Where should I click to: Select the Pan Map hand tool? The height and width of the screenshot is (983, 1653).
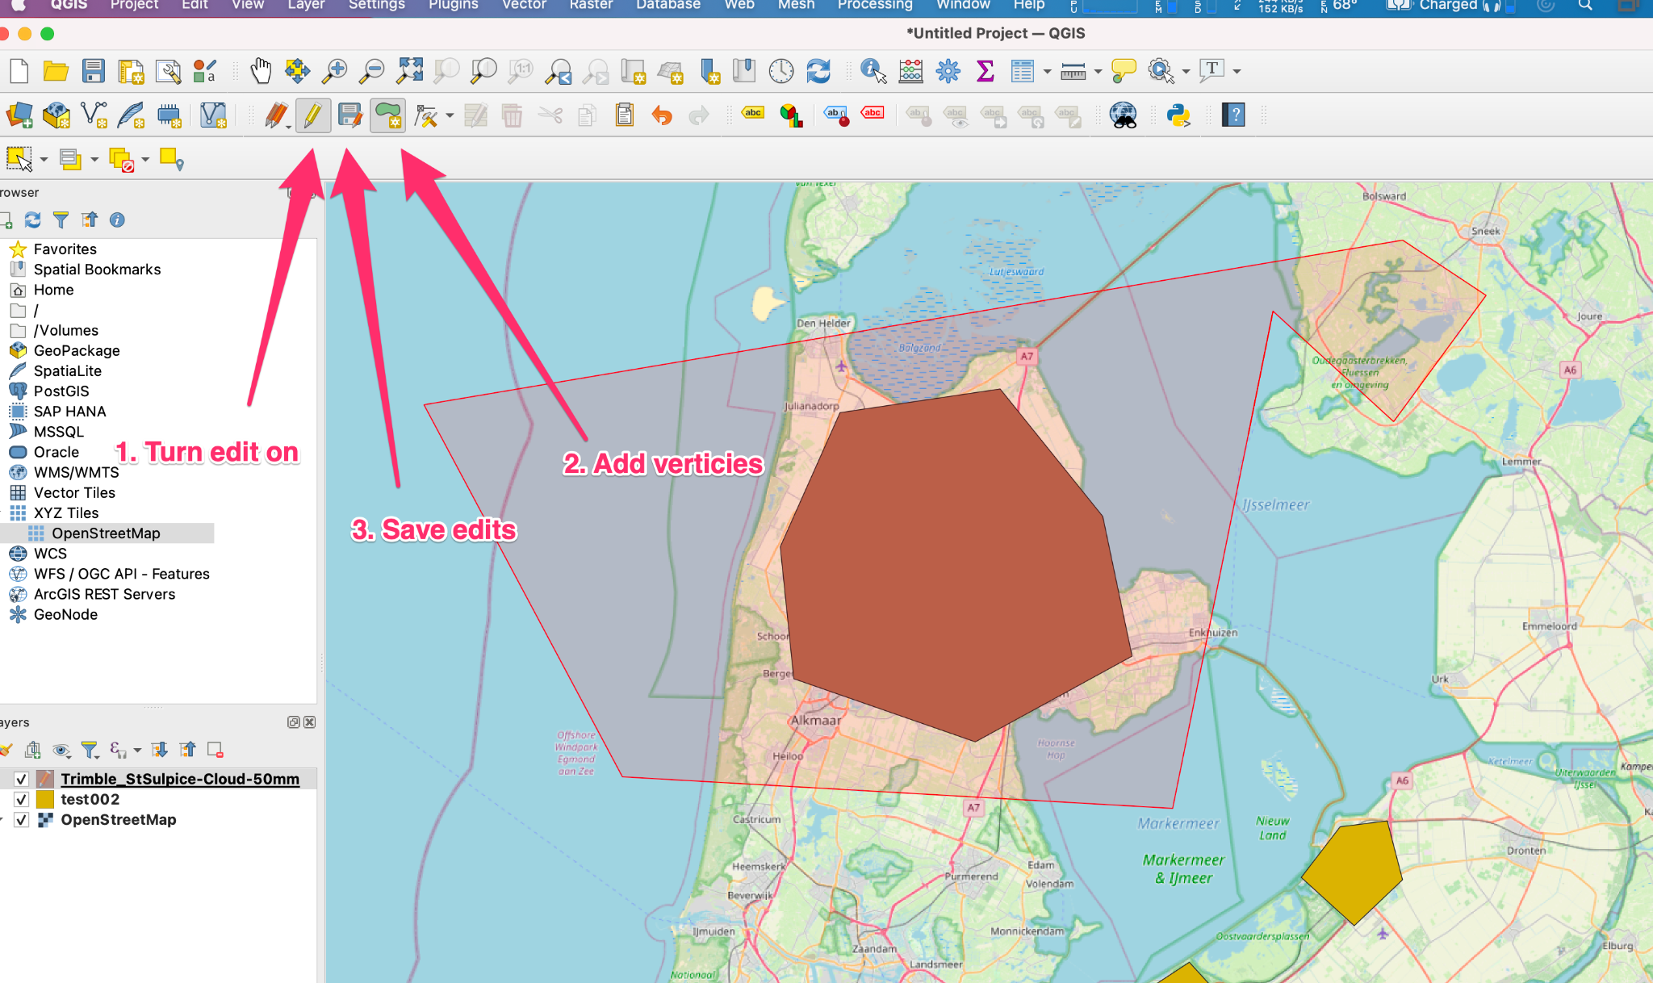click(260, 71)
